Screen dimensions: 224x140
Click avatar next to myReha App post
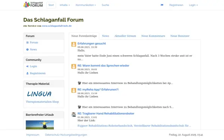point(74,90)
